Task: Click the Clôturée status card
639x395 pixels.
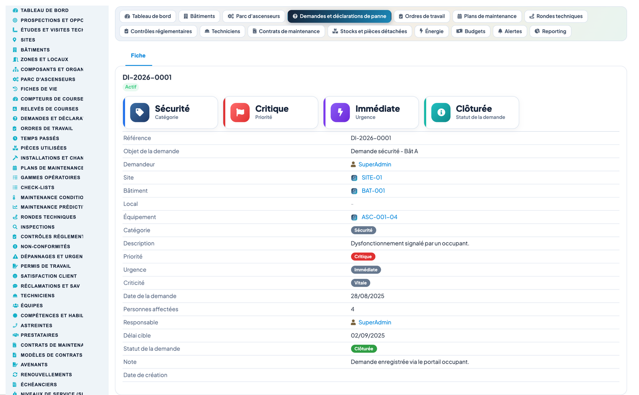Action: point(471,113)
